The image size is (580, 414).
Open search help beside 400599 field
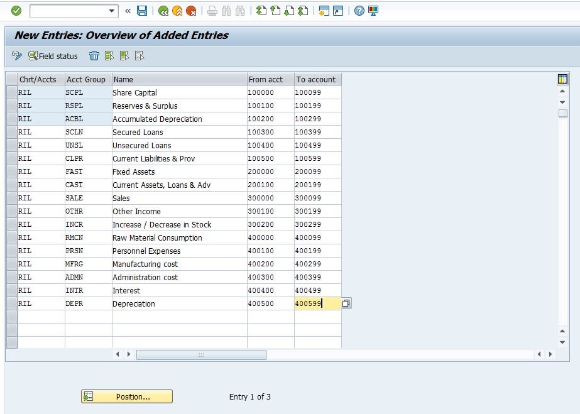pos(346,303)
